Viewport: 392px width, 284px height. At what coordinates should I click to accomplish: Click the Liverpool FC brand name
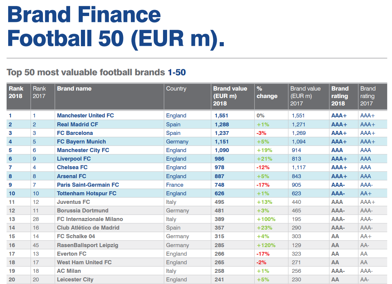[x=74, y=159]
